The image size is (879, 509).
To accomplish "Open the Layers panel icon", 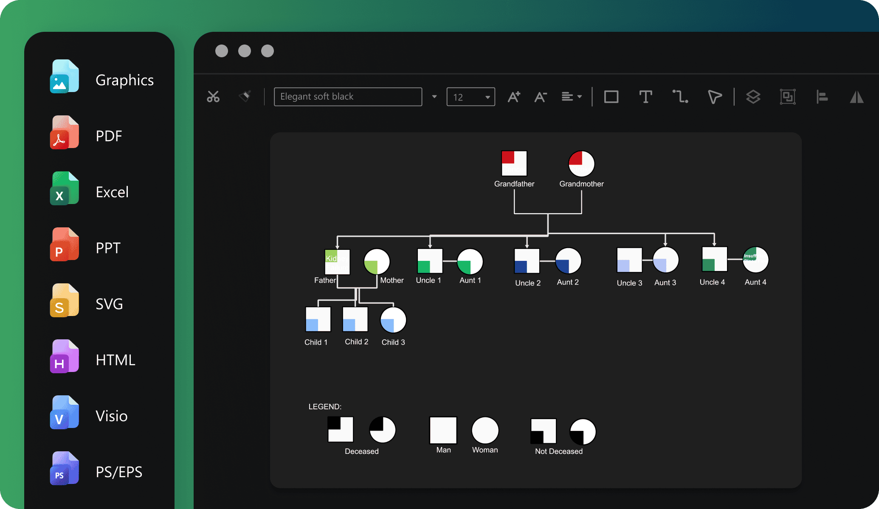I will click(x=753, y=97).
